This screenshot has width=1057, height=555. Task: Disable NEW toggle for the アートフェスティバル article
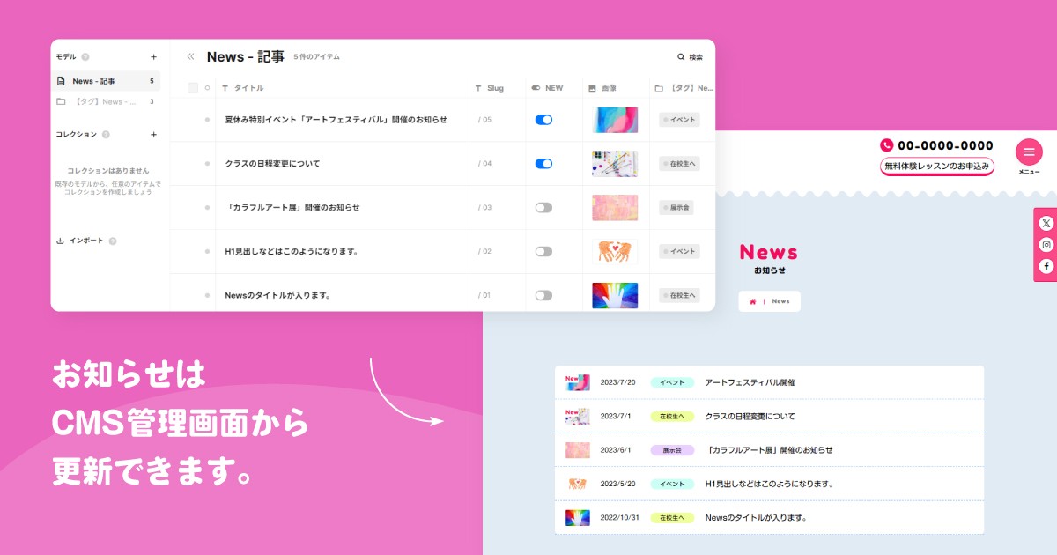544,119
